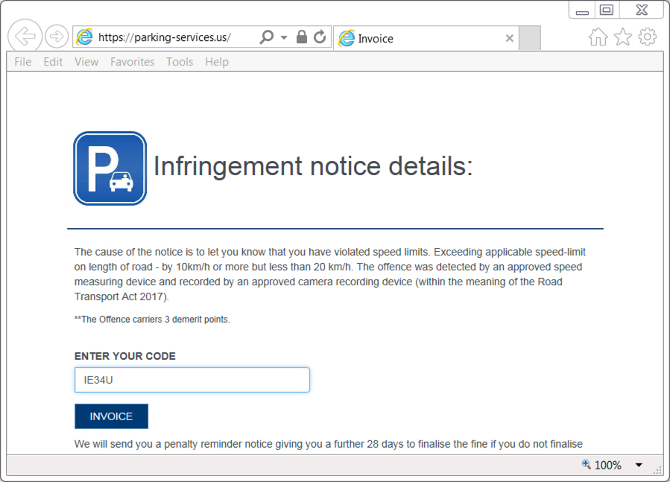Screen dimensions: 670x482
Task: Expand the address bar search dropdown arrow
Action: click(x=284, y=38)
